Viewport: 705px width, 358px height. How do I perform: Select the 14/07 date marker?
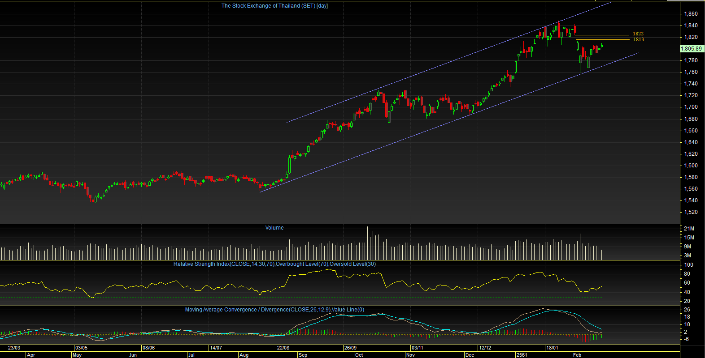[216, 348]
